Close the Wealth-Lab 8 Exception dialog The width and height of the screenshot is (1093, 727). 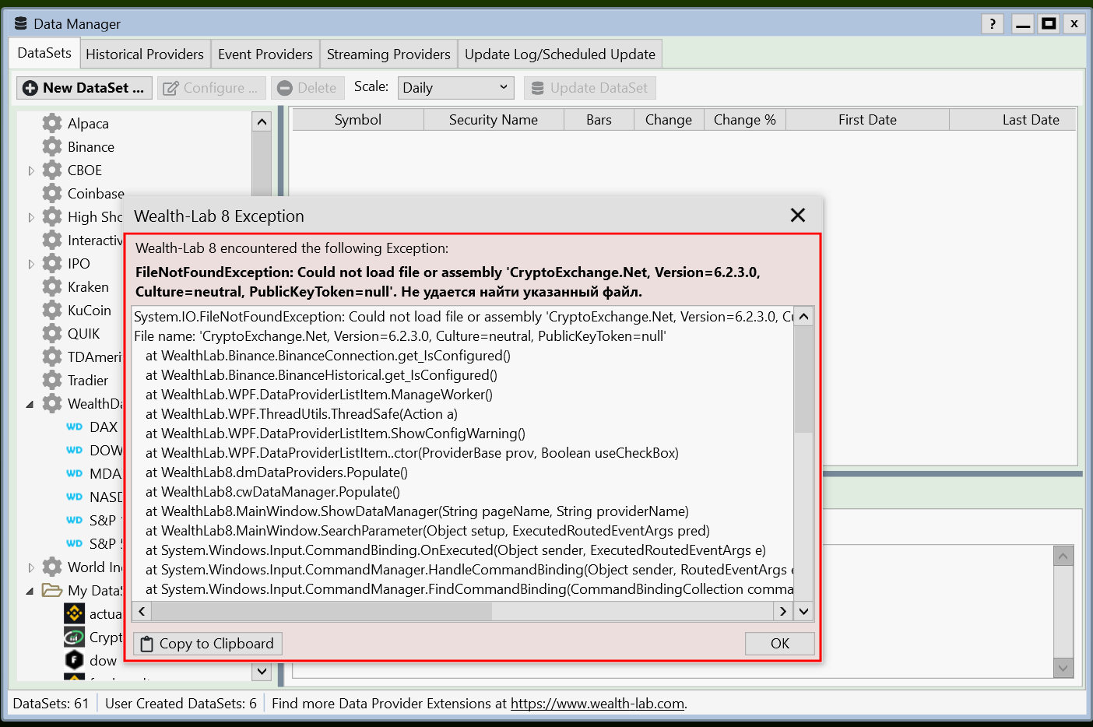(797, 216)
